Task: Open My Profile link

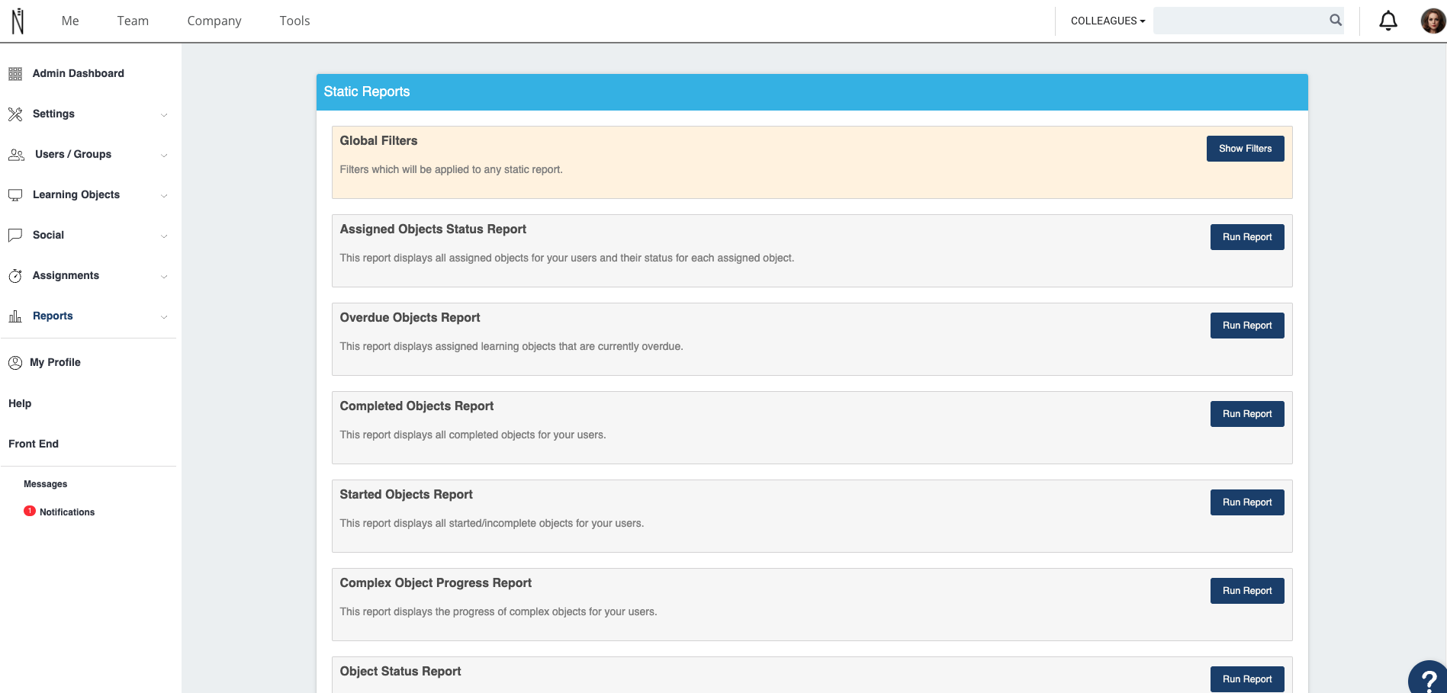Action: point(55,362)
